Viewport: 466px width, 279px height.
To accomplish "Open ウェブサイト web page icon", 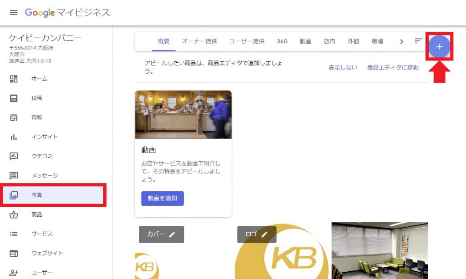I will tap(14, 253).
